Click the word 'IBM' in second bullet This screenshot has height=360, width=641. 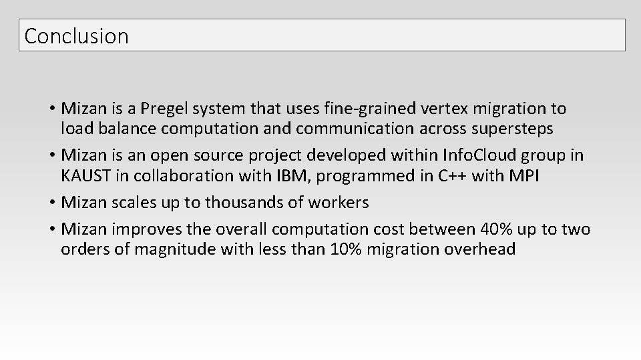(x=292, y=176)
